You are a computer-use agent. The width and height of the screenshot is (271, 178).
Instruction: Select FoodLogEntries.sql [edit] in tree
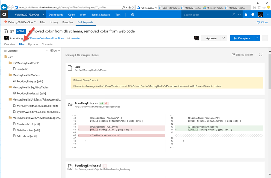[31, 93]
